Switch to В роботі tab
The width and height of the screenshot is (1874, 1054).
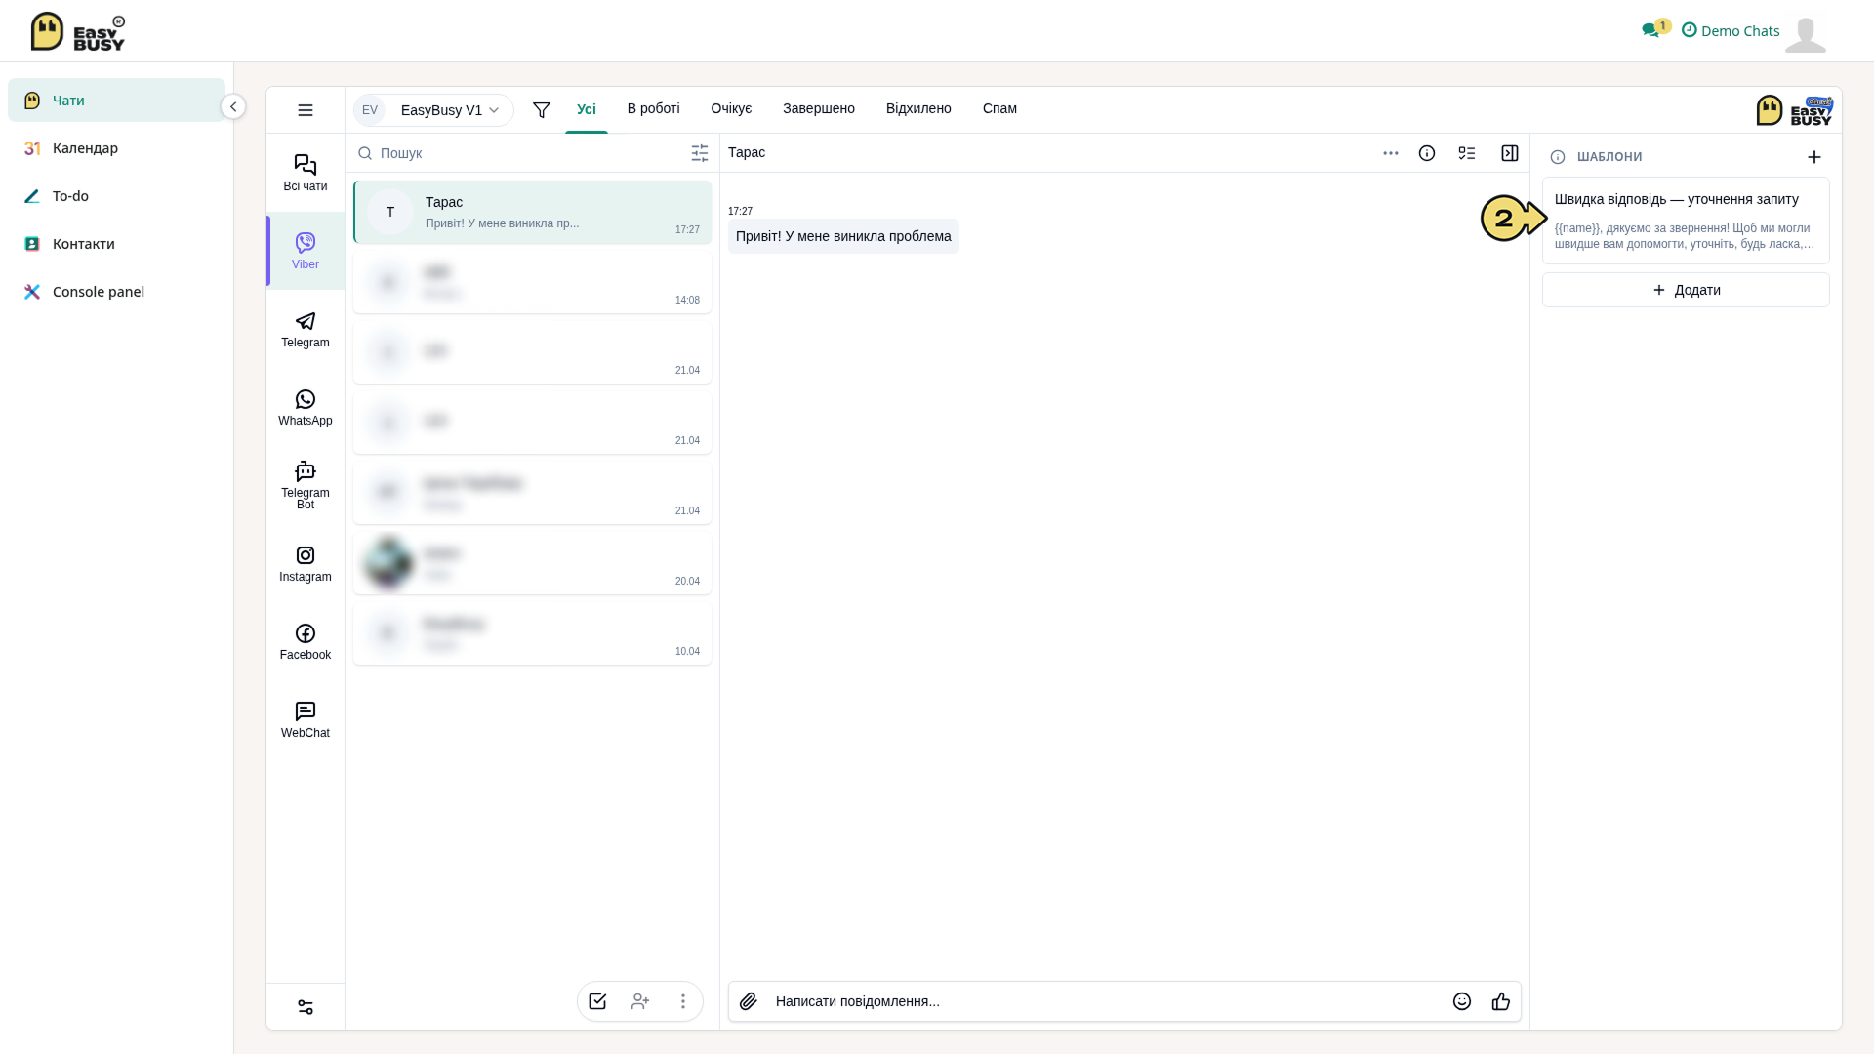654,108
